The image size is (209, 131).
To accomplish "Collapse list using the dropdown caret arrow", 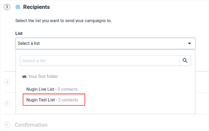I will 189,43.
